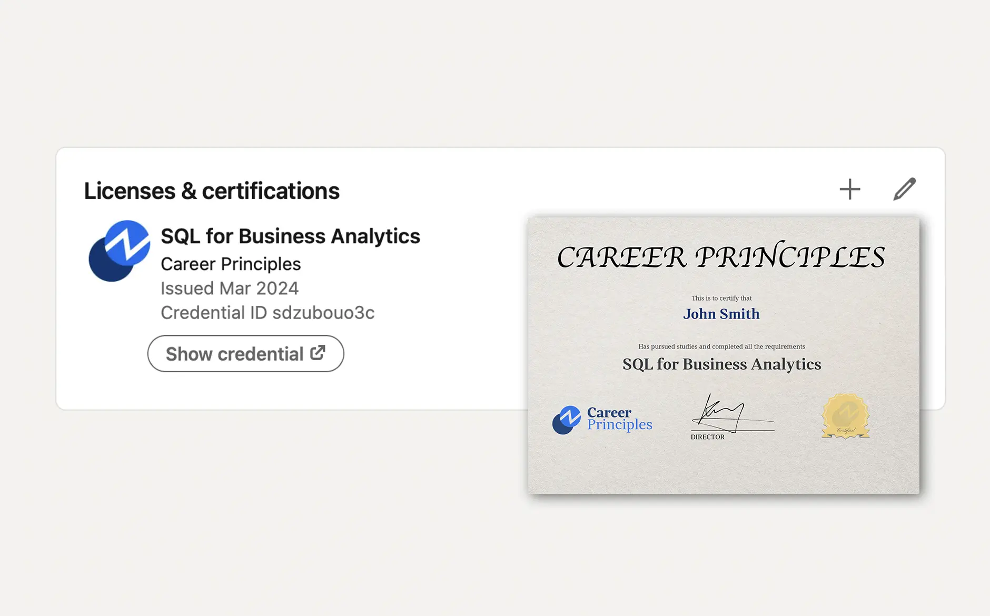Click the Career Principles issuer name
990x616 pixels.
(230, 263)
